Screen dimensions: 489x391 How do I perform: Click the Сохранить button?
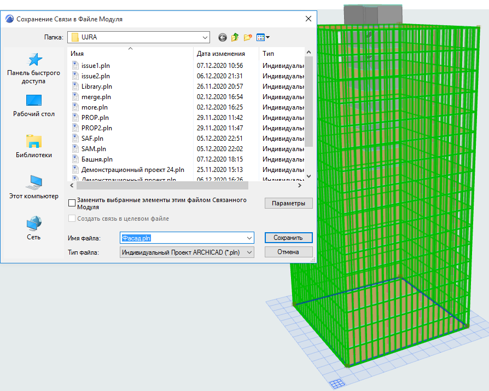pos(288,238)
